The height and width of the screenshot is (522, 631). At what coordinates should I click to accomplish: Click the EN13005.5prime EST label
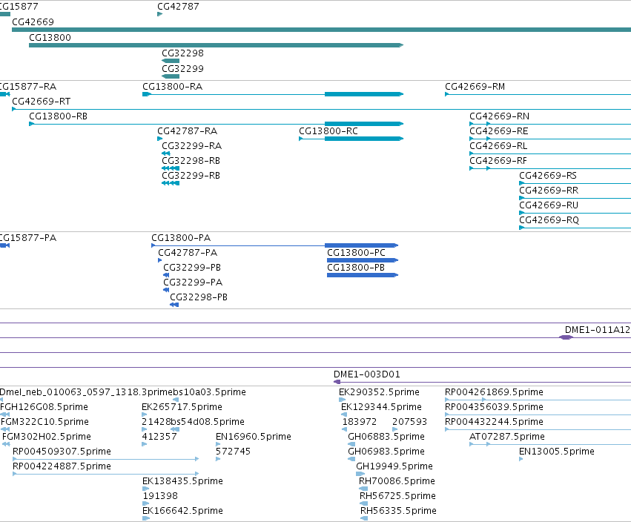point(557,452)
